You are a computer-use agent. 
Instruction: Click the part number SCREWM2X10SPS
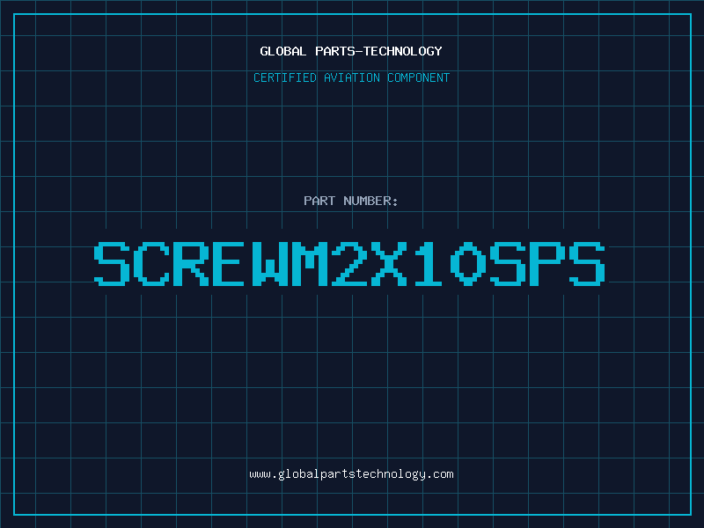coord(349,264)
